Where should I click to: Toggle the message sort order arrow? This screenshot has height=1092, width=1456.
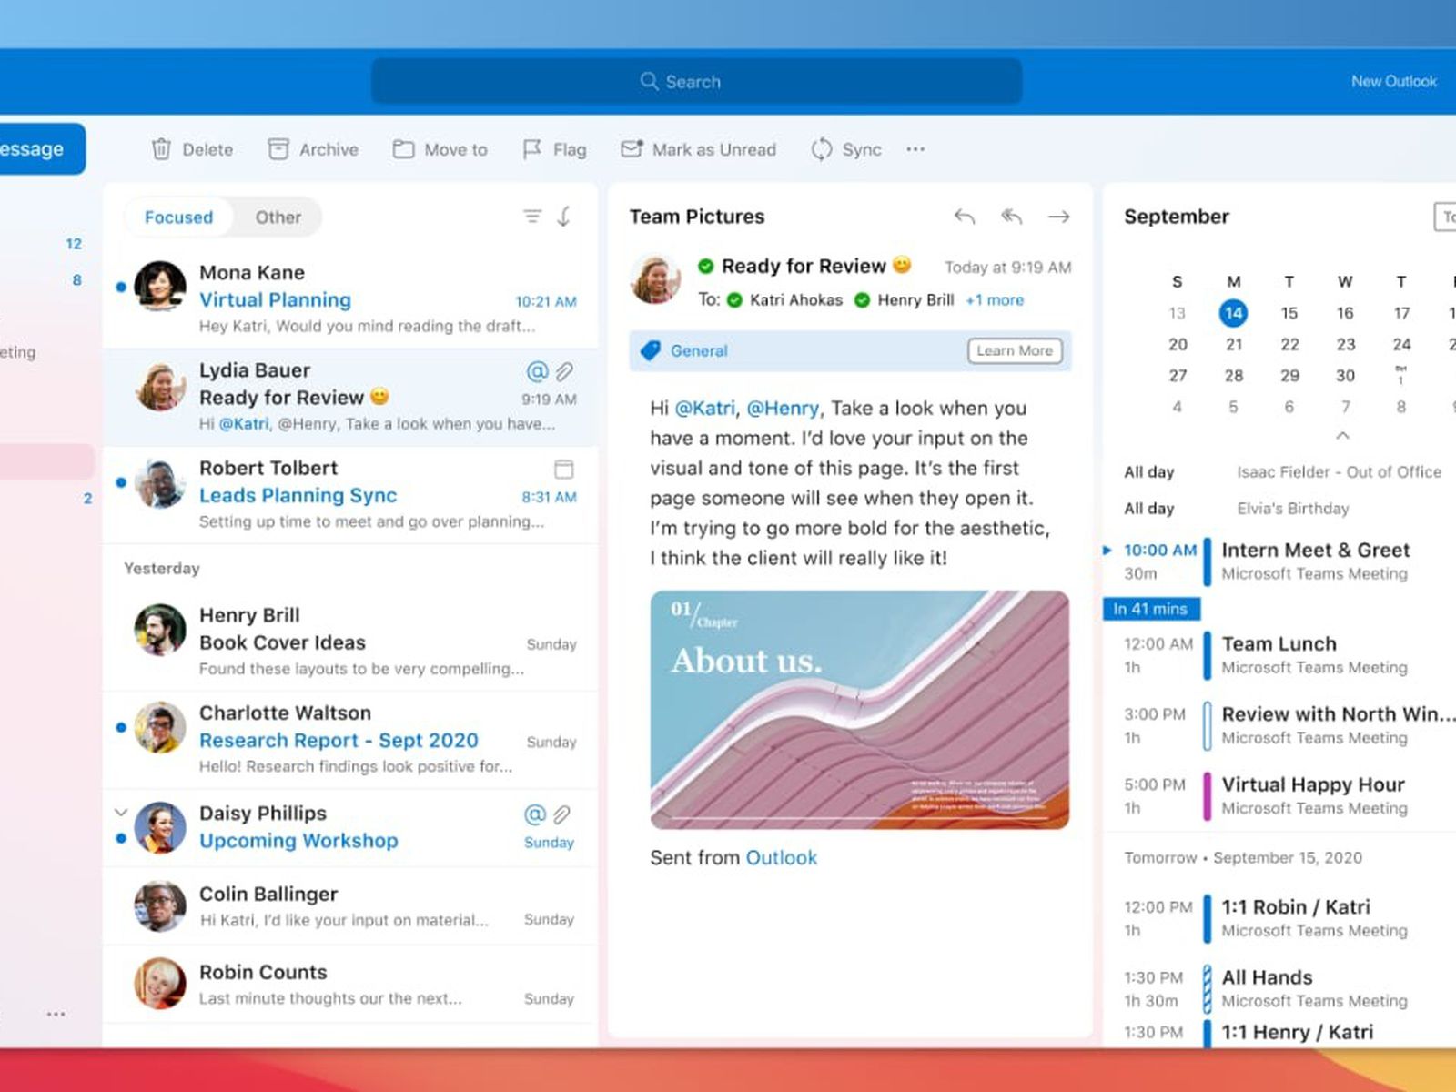click(x=564, y=217)
